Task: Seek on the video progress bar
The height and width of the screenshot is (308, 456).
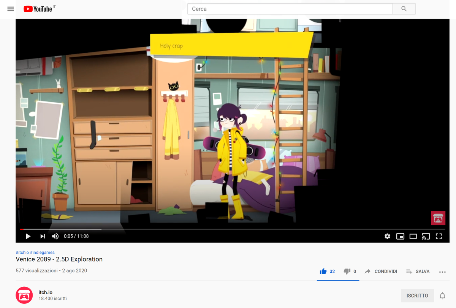Action: 233,229
